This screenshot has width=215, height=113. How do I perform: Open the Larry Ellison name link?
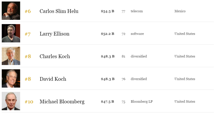pyautogui.click(x=55, y=34)
